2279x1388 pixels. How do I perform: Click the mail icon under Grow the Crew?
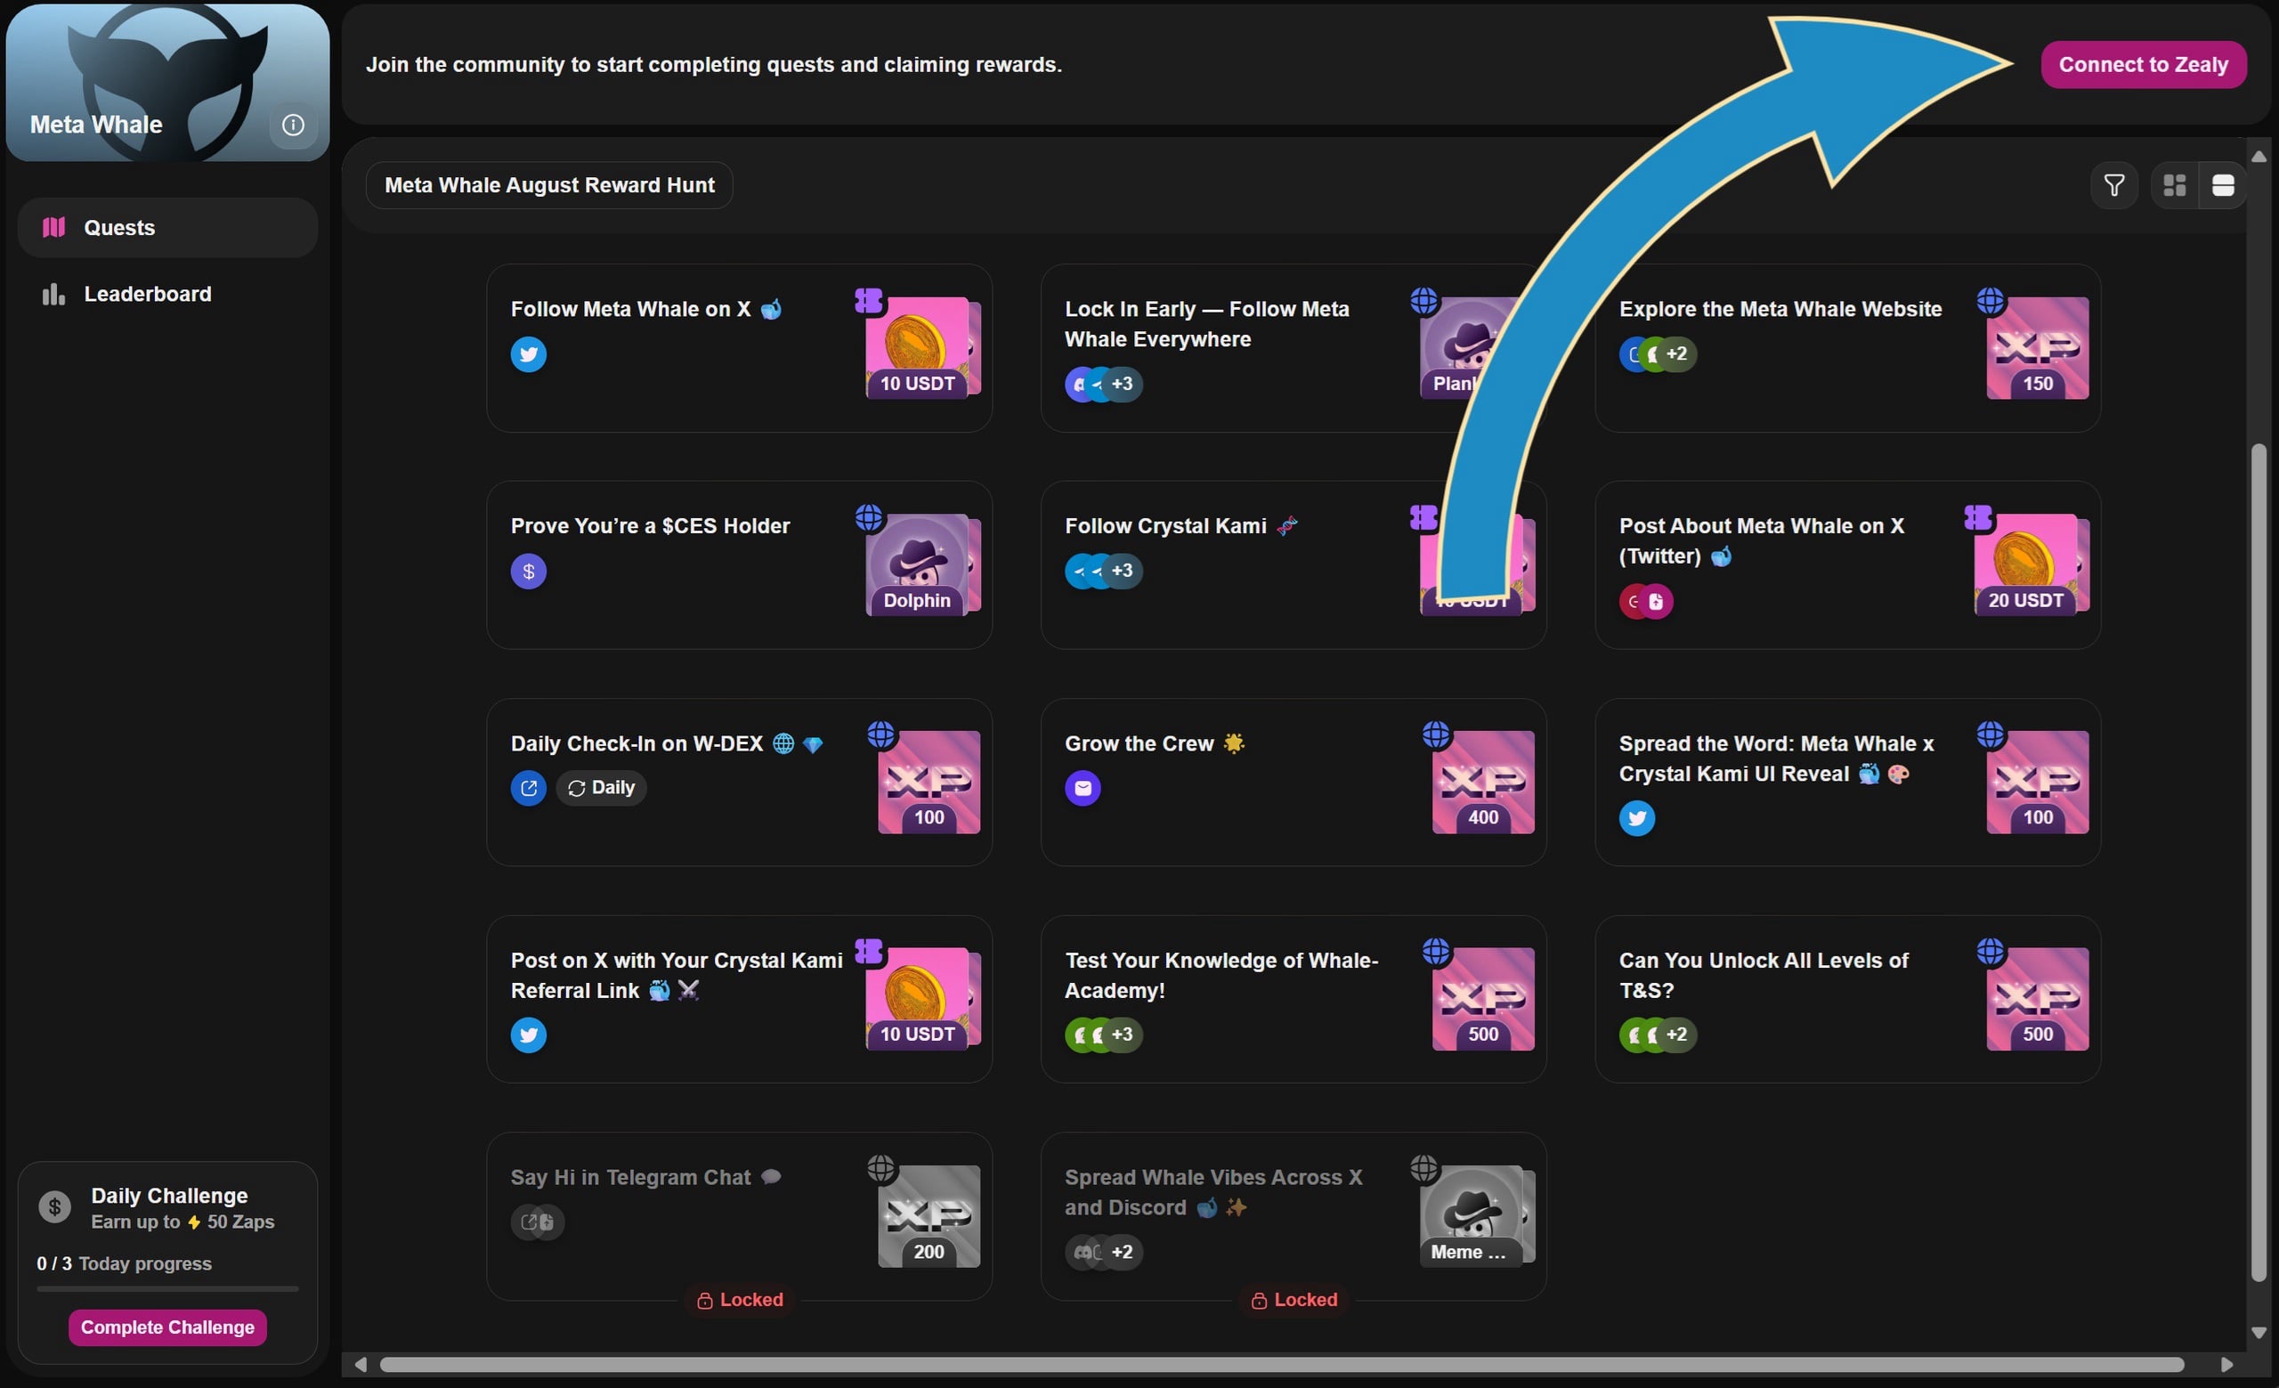1083,788
